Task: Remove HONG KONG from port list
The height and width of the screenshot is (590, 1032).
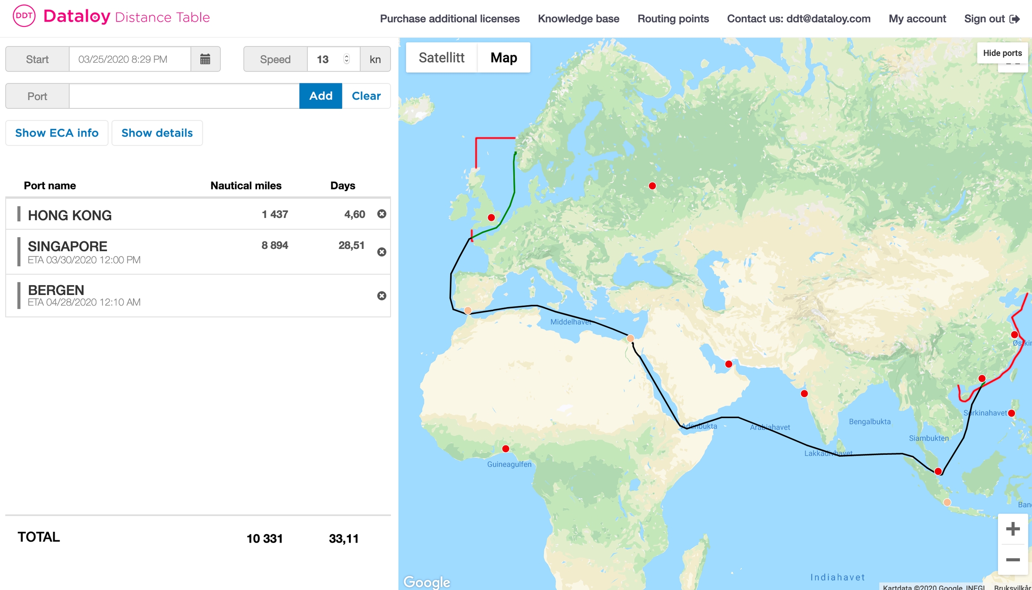Action: (382, 214)
